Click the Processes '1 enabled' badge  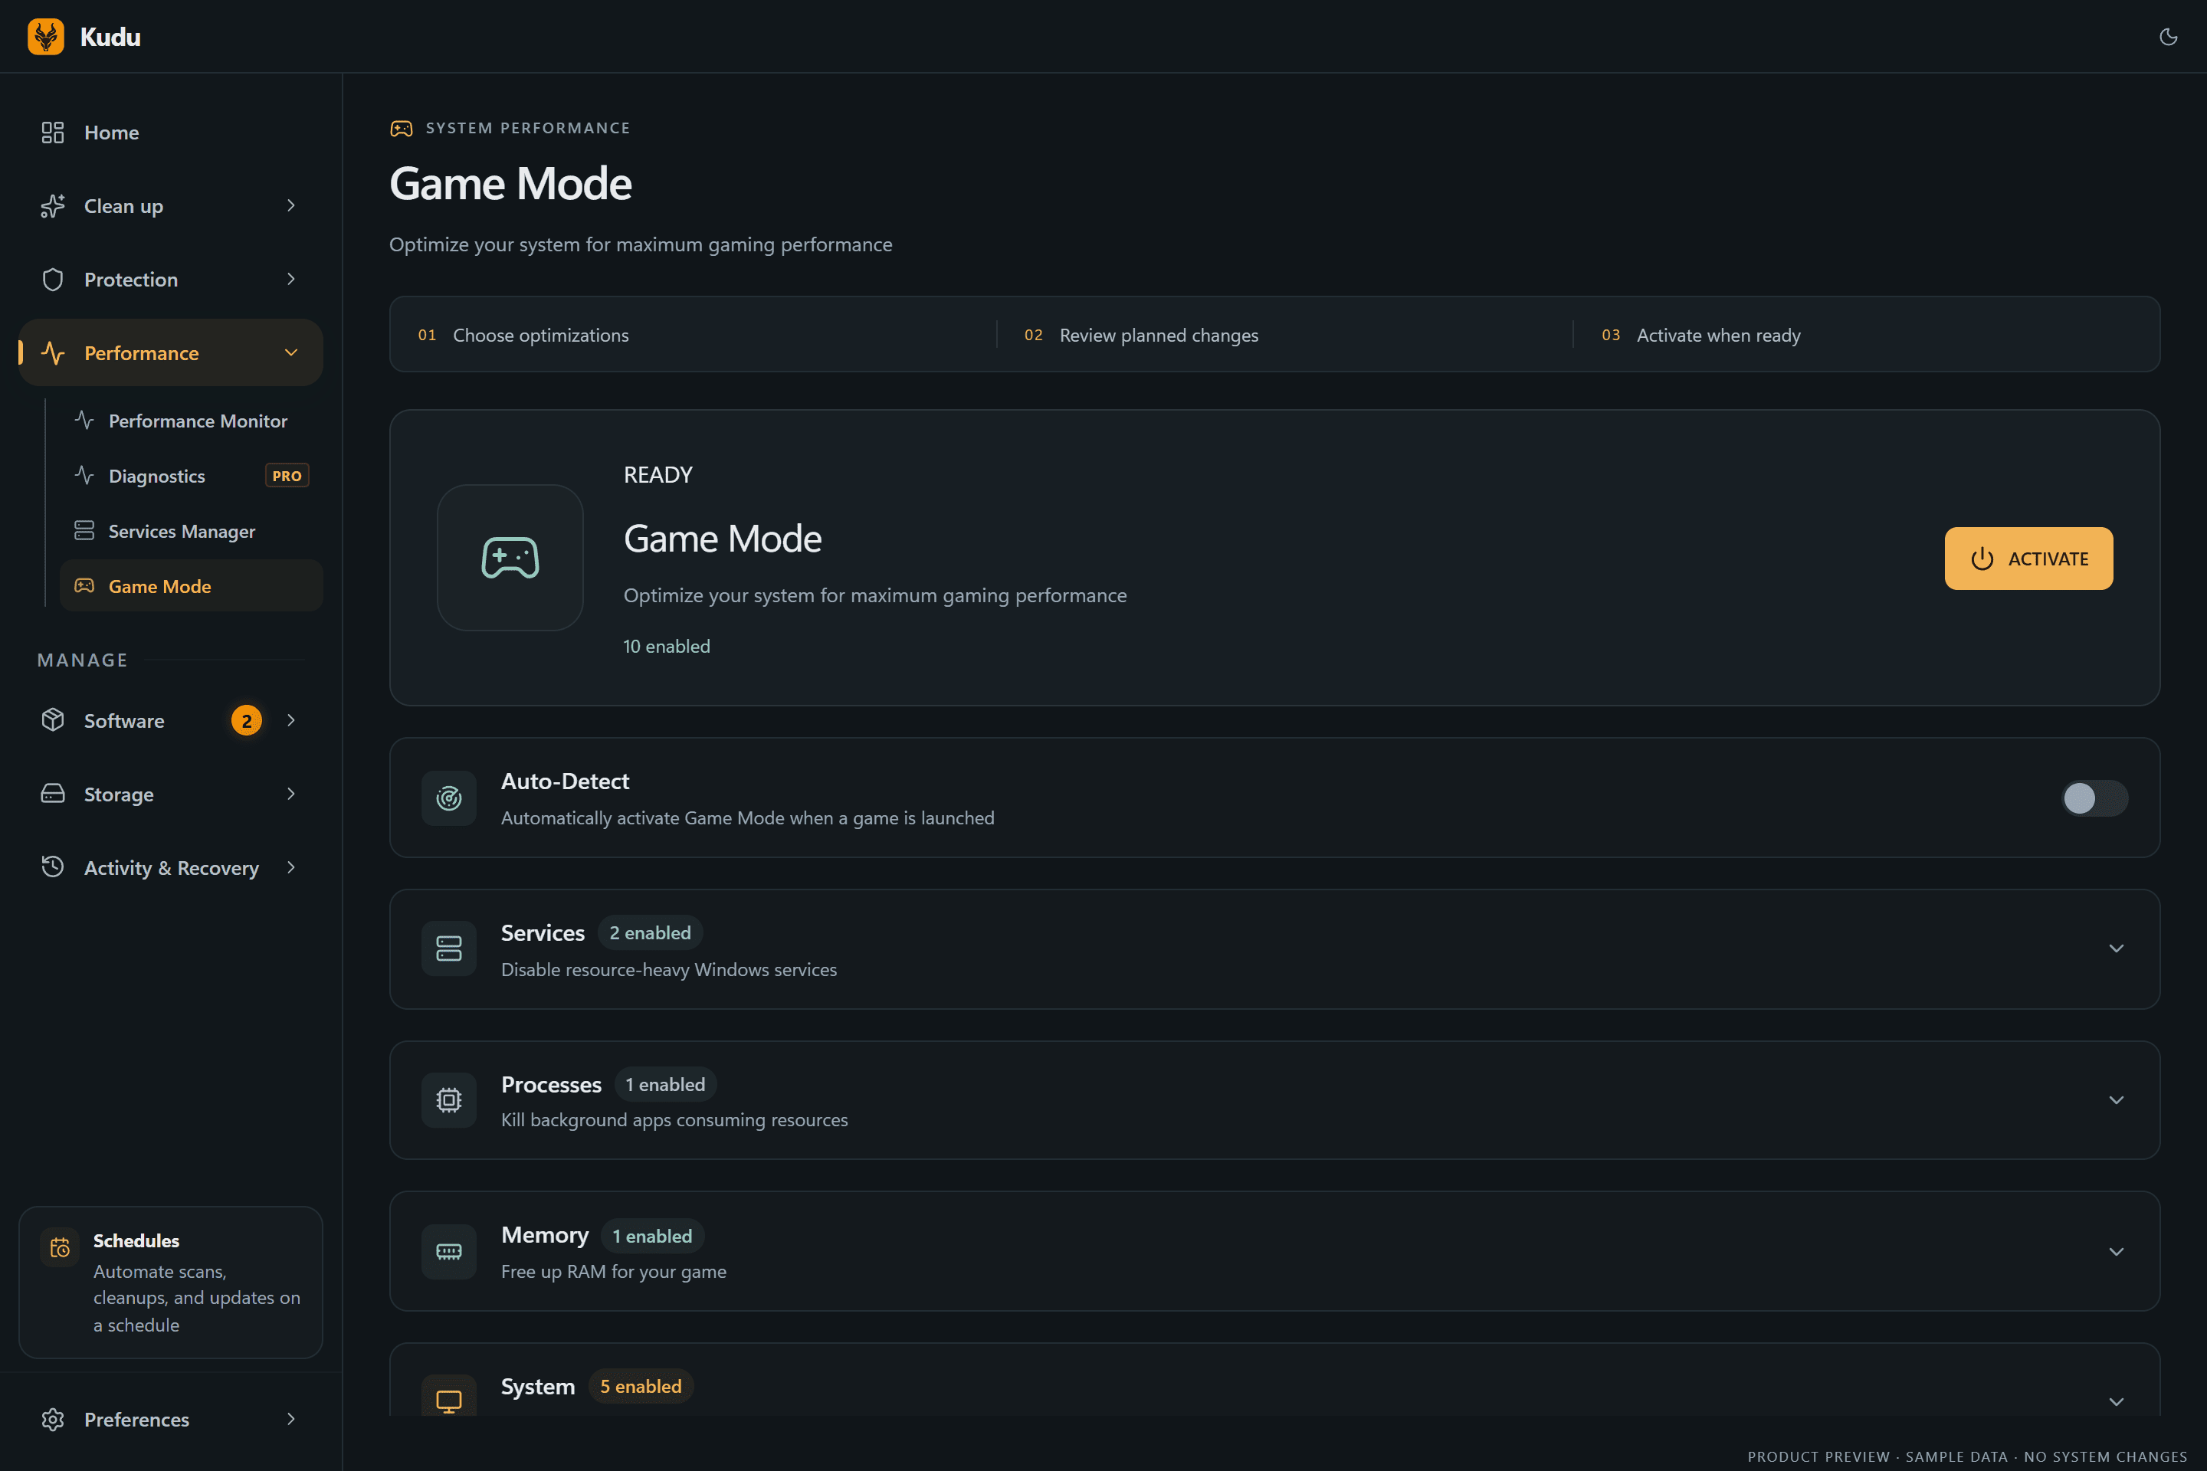[665, 1085]
